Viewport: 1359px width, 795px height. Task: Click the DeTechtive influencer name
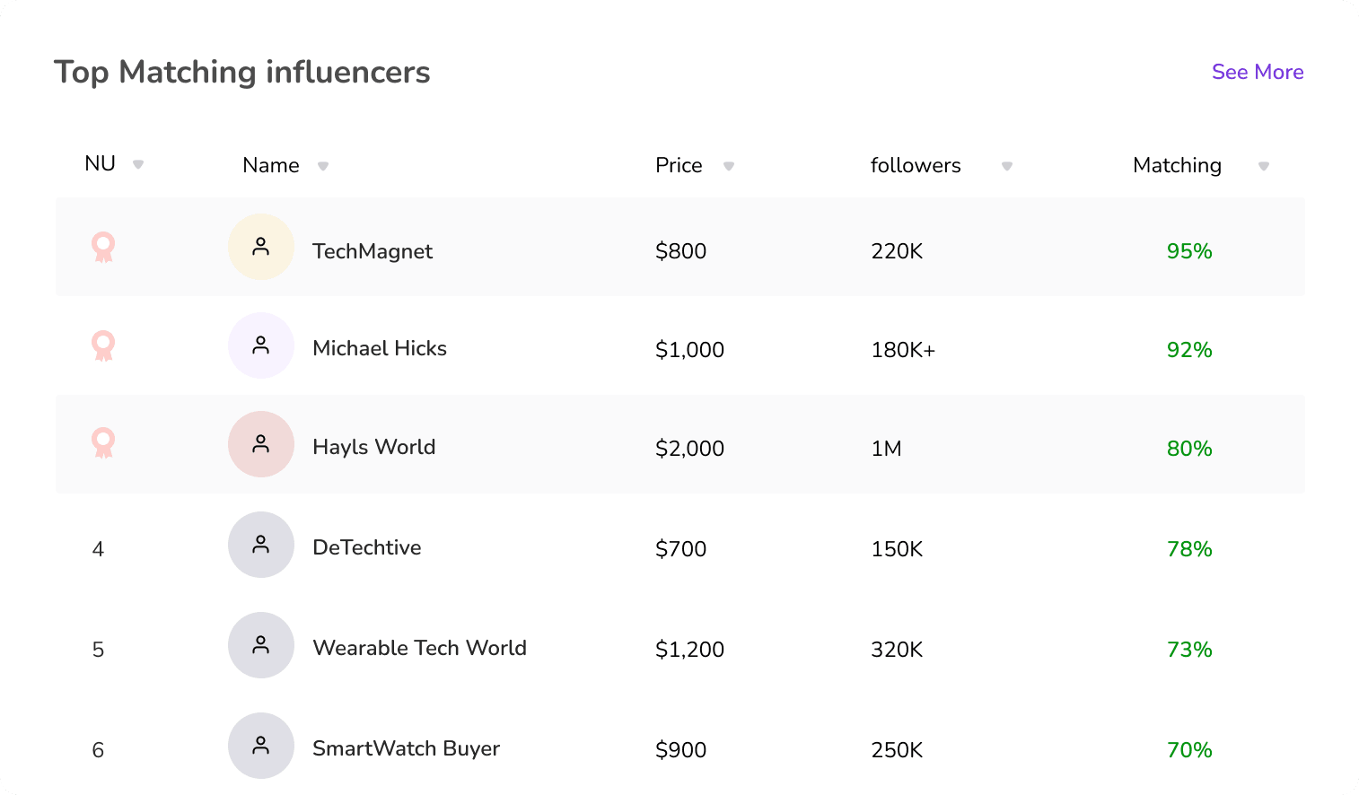click(366, 547)
